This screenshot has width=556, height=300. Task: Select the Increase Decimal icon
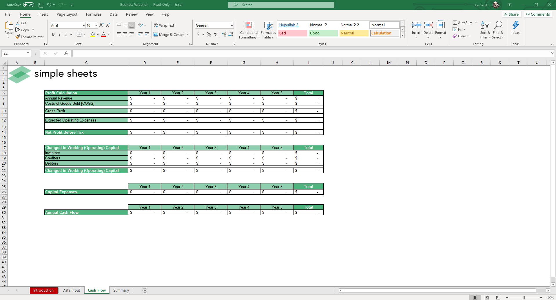coord(224,34)
